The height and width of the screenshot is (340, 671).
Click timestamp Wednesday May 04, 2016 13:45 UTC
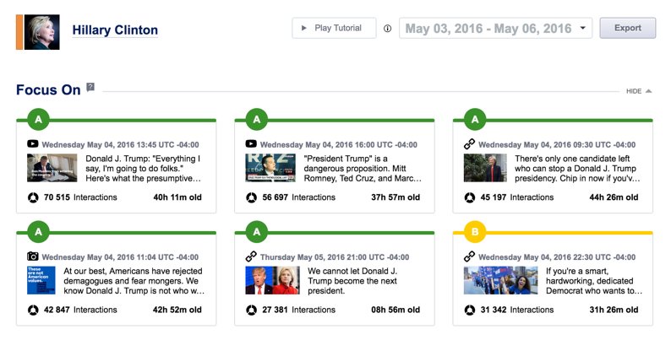[120, 144]
